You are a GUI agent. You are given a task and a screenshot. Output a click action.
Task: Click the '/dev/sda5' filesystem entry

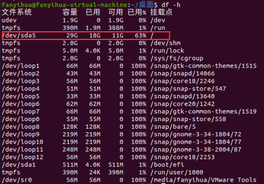click(19, 35)
